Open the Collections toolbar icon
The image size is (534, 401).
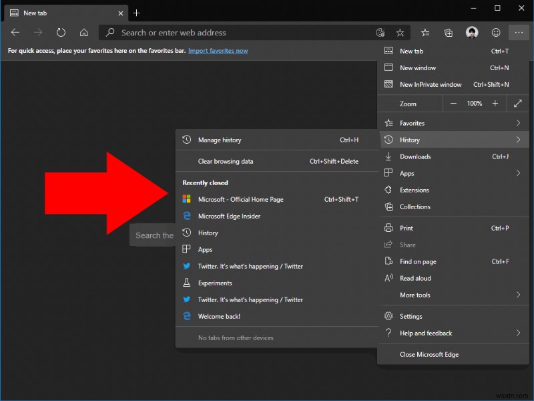[448, 32]
